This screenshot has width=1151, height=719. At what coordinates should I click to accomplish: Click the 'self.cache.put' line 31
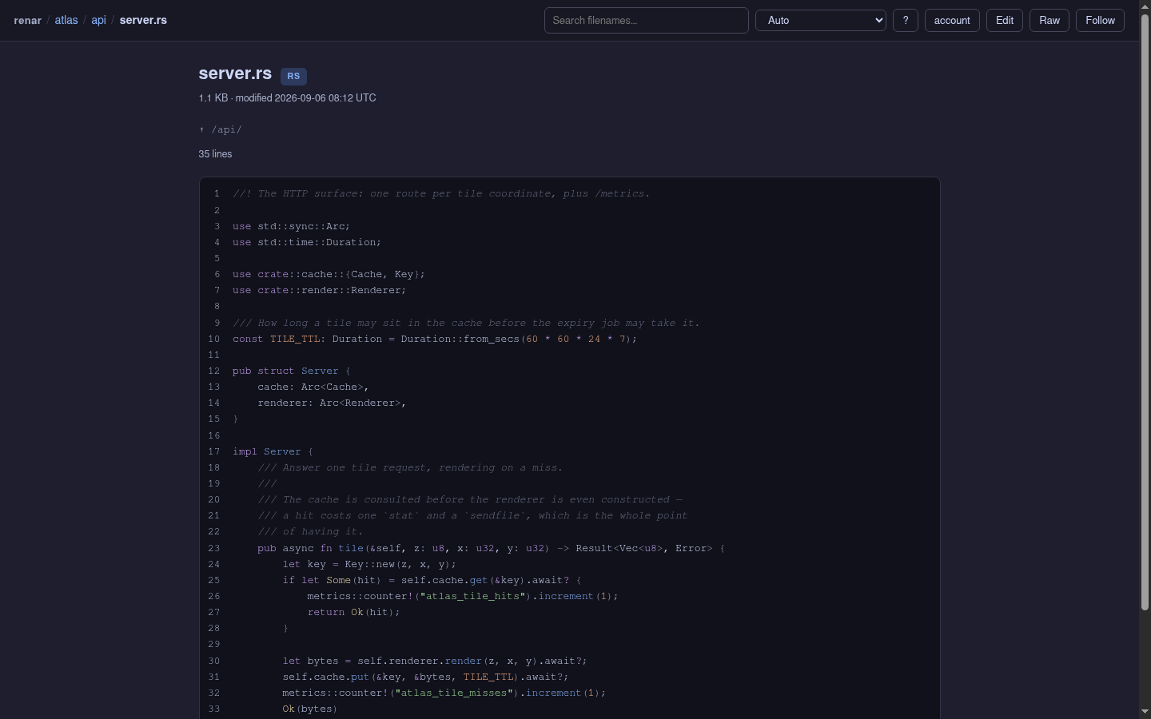pyautogui.click(x=425, y=677)
